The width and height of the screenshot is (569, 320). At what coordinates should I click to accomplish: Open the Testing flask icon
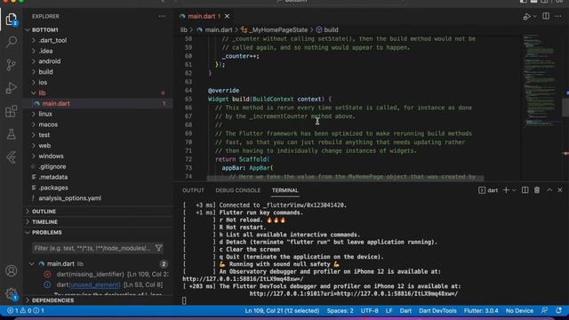click(12, 134)
